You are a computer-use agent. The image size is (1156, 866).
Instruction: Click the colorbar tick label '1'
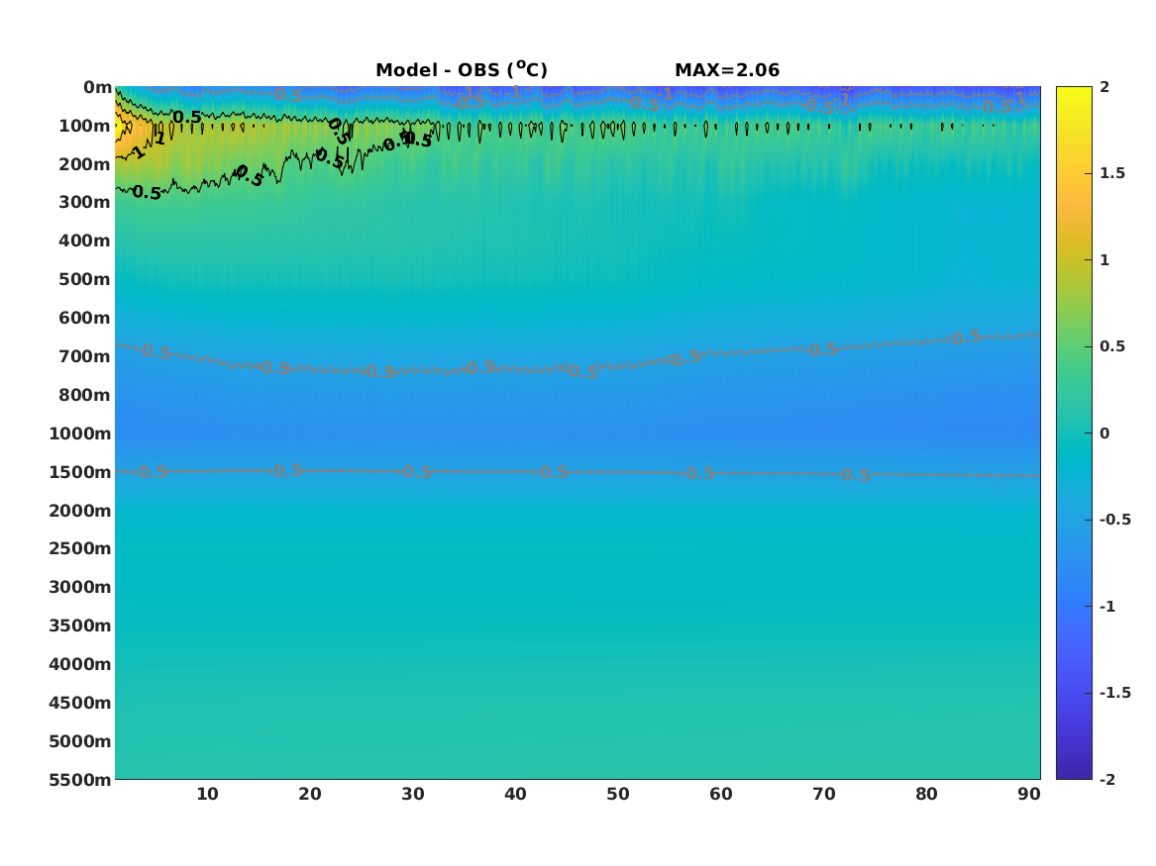point(1104,260)
